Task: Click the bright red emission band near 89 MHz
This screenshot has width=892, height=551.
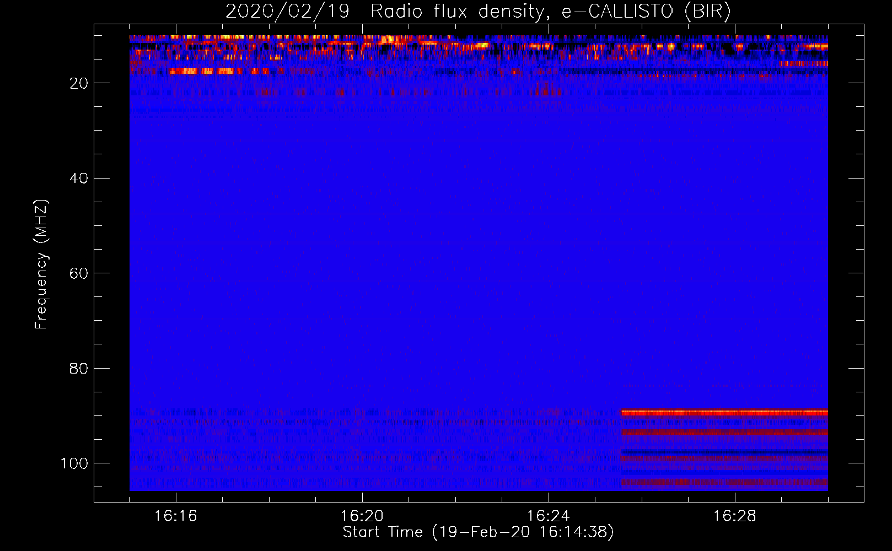Action: coord(724,412)
